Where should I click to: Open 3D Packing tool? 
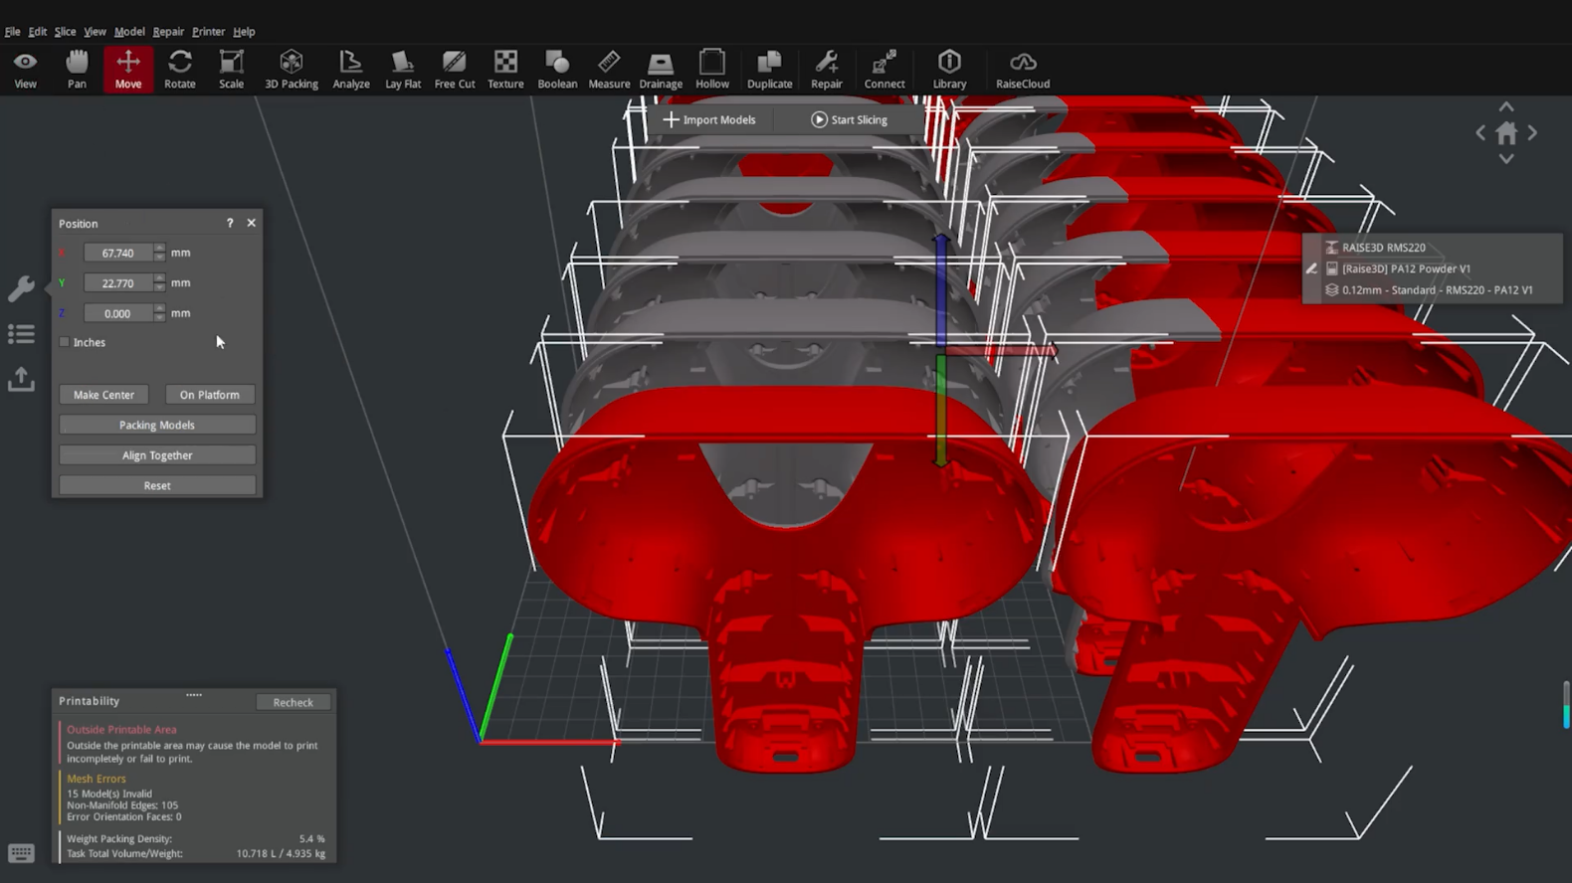(292, 70)
